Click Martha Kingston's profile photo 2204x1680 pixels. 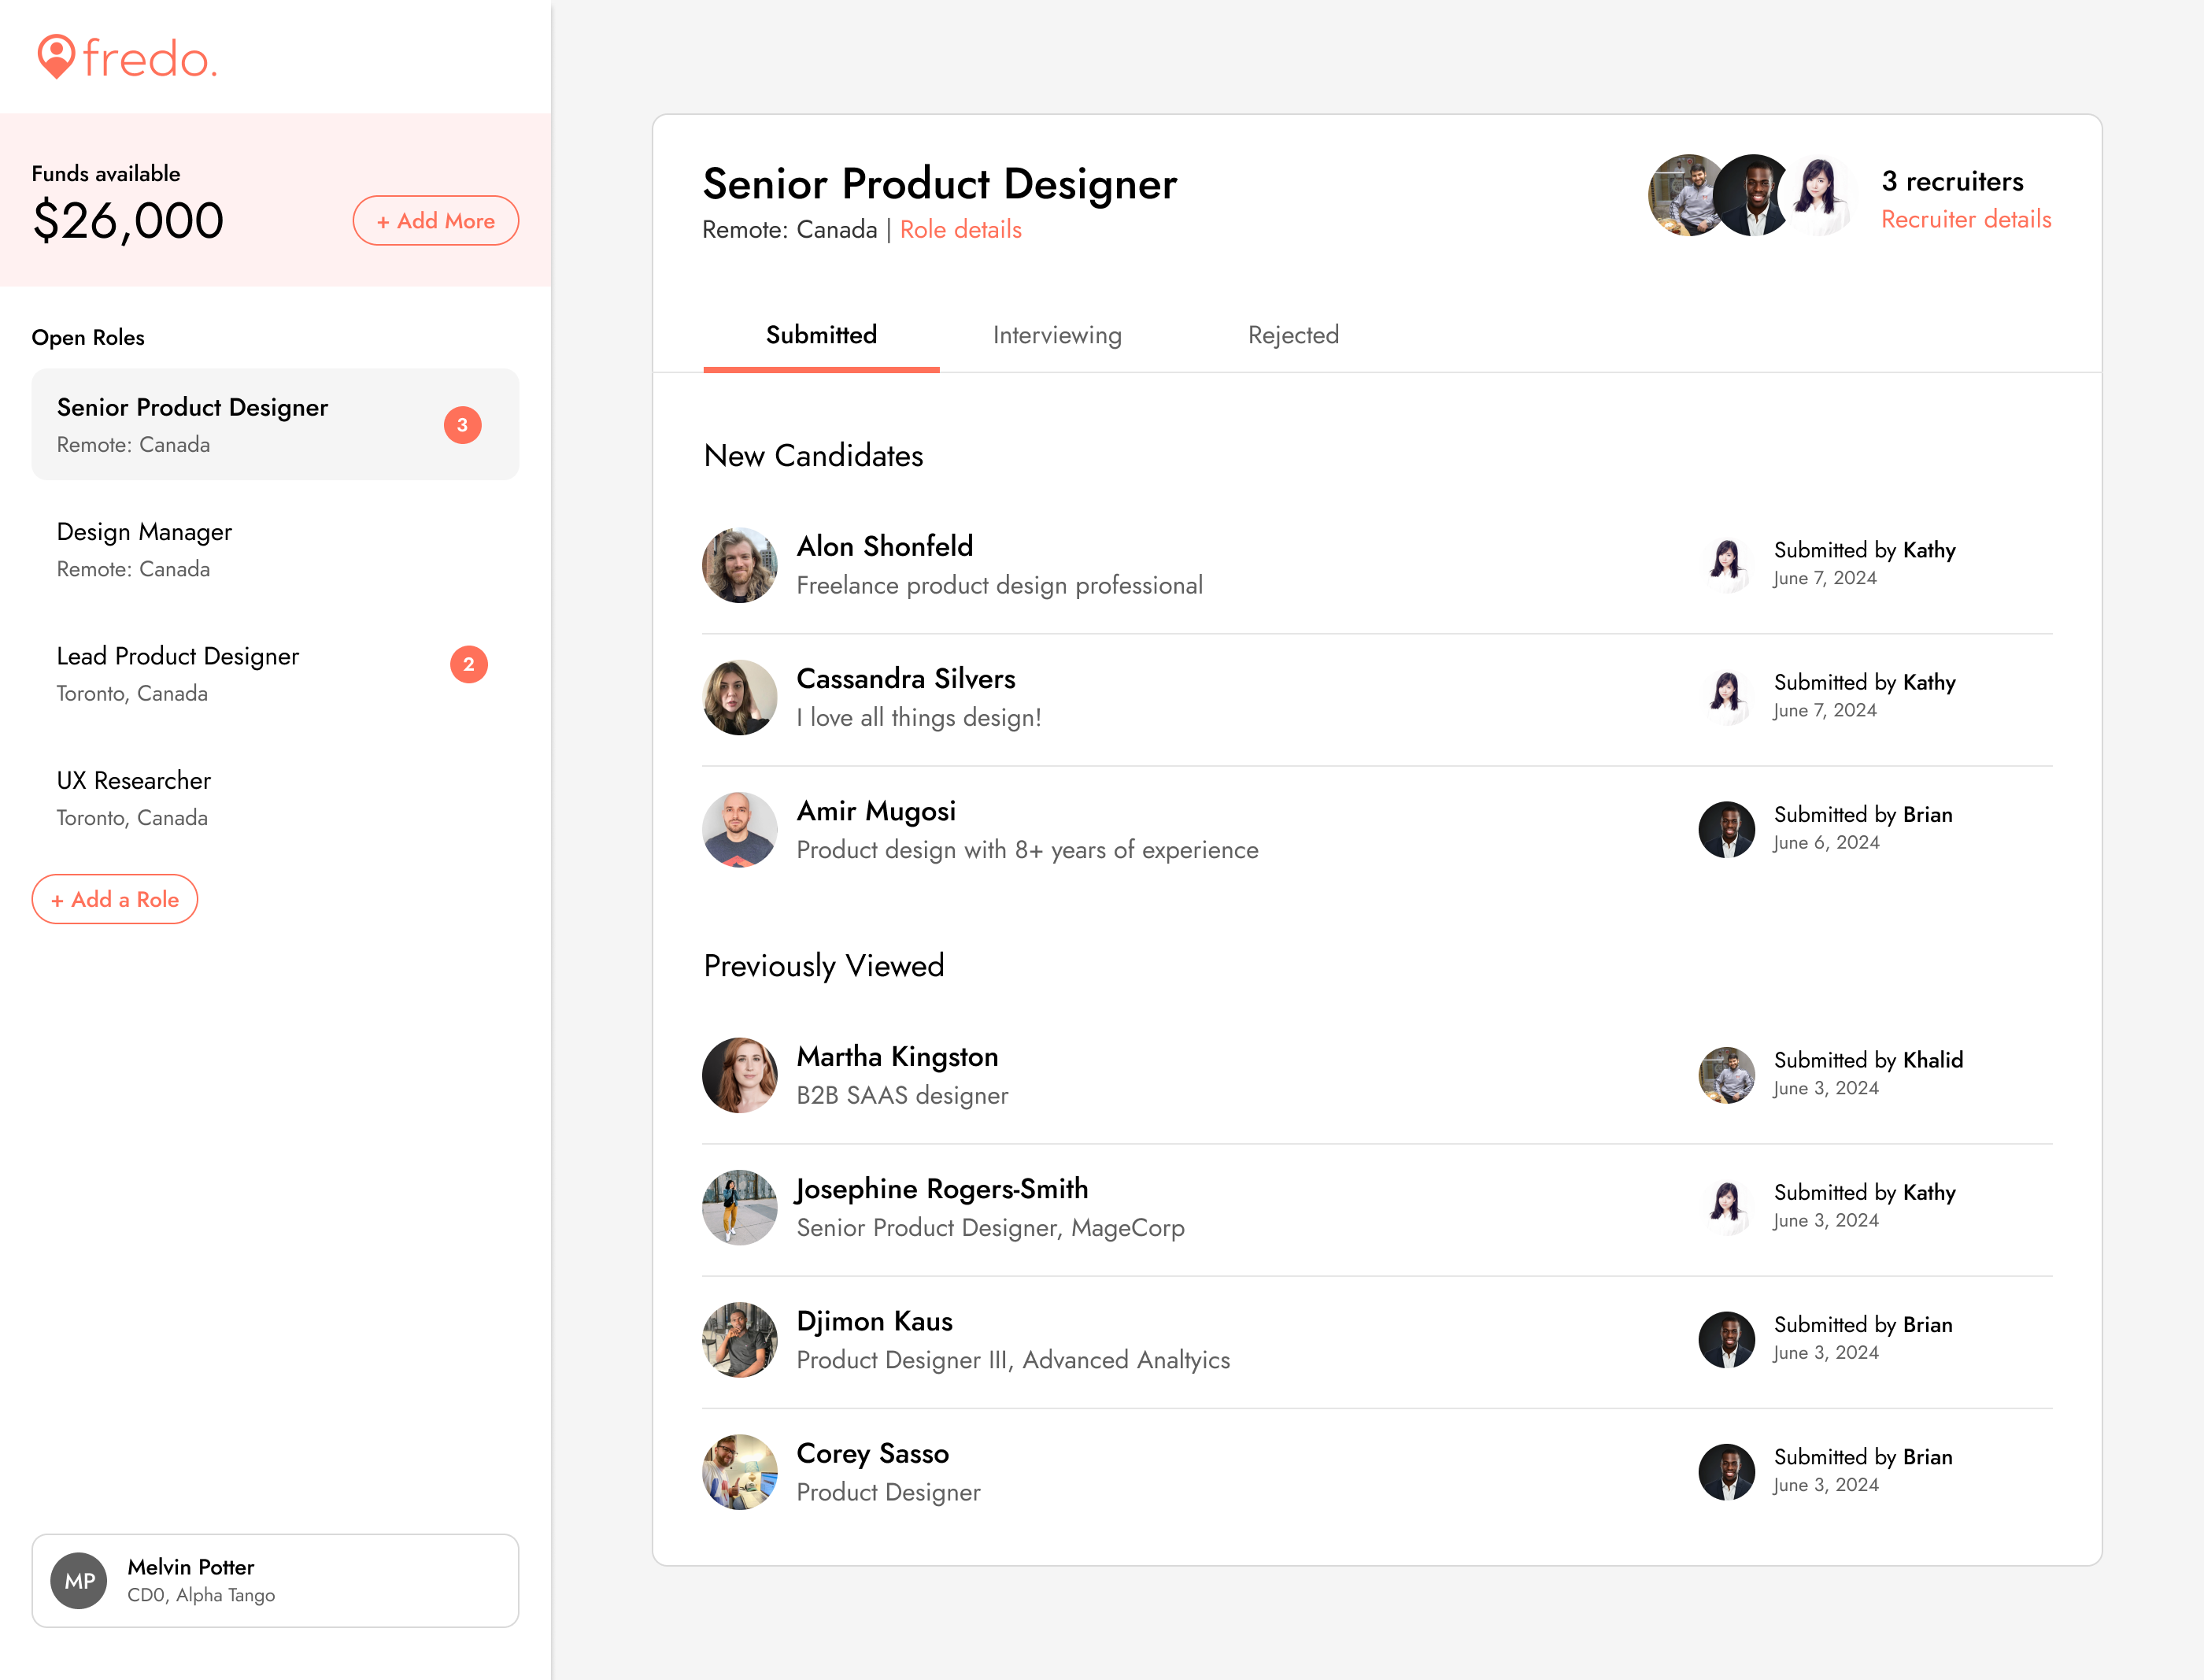[740, 1075]
